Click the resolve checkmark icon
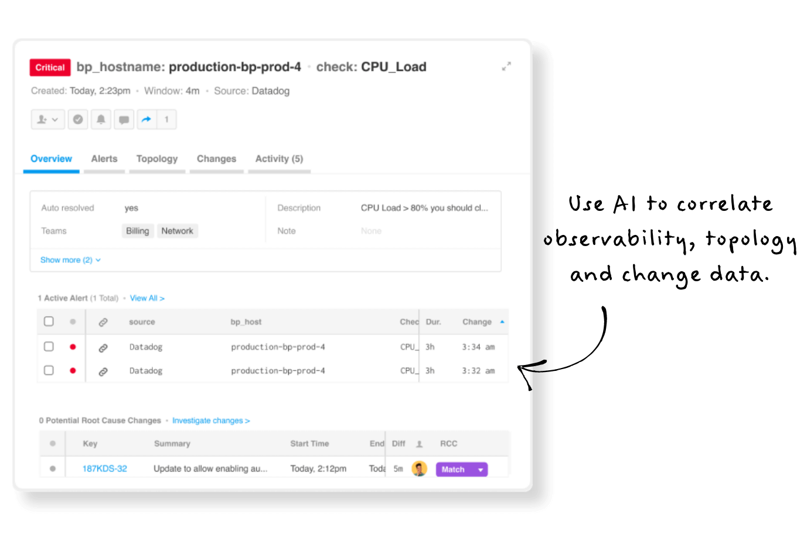Viewport: 797px width, 539px height. [78, 120]
